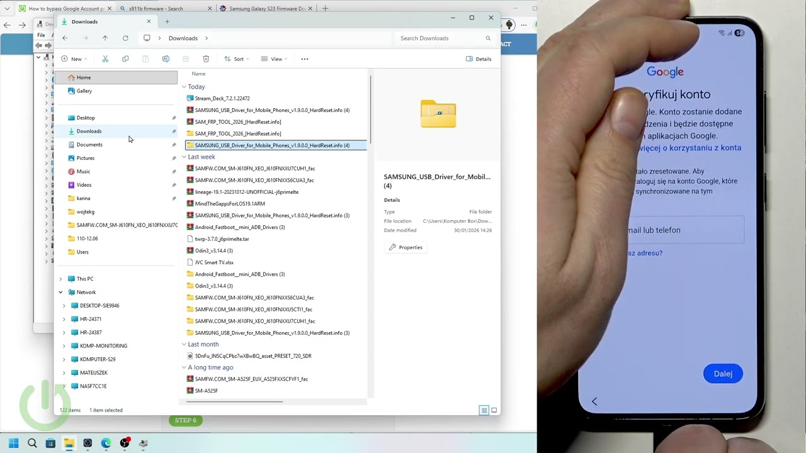Viewport: 806px width, 453px height.
Task: Tap the Dalej button on the phone
Action: (723, 374)
